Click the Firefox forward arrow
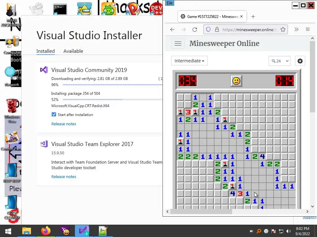This screenshot has width=317, height=237. coord(184,30)
